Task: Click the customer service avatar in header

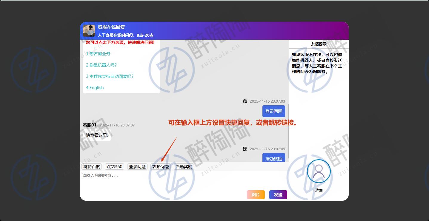Action: click(89, 31)
